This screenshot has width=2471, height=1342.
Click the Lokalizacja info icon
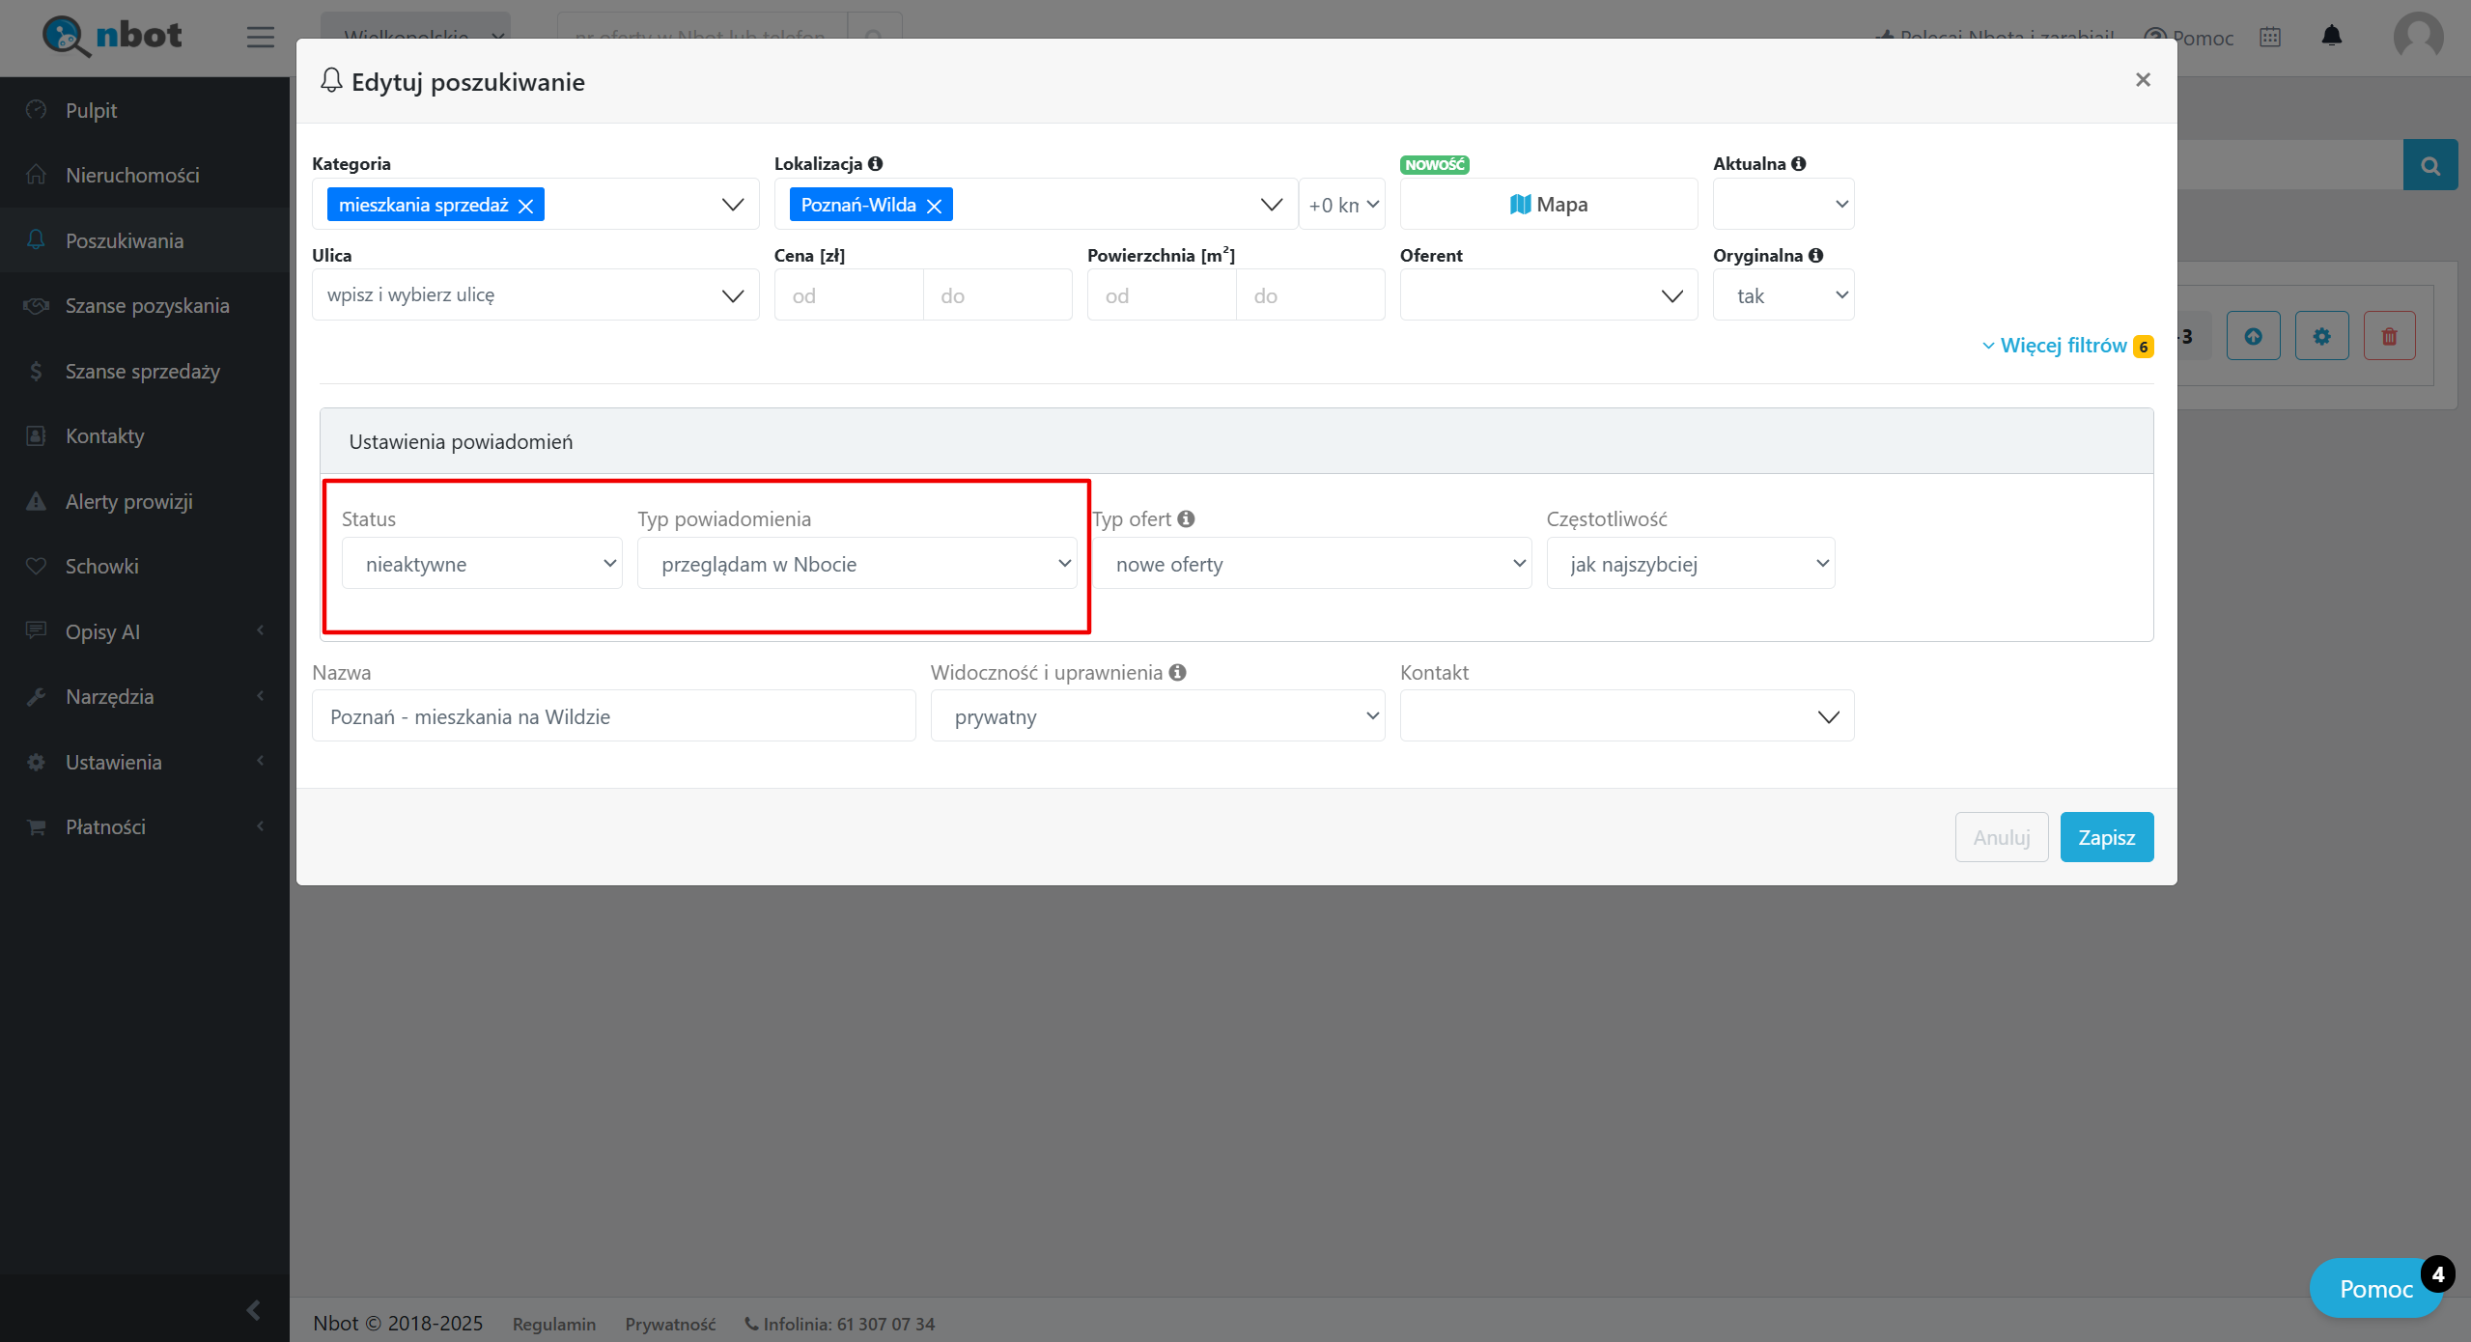pos(875,163)
